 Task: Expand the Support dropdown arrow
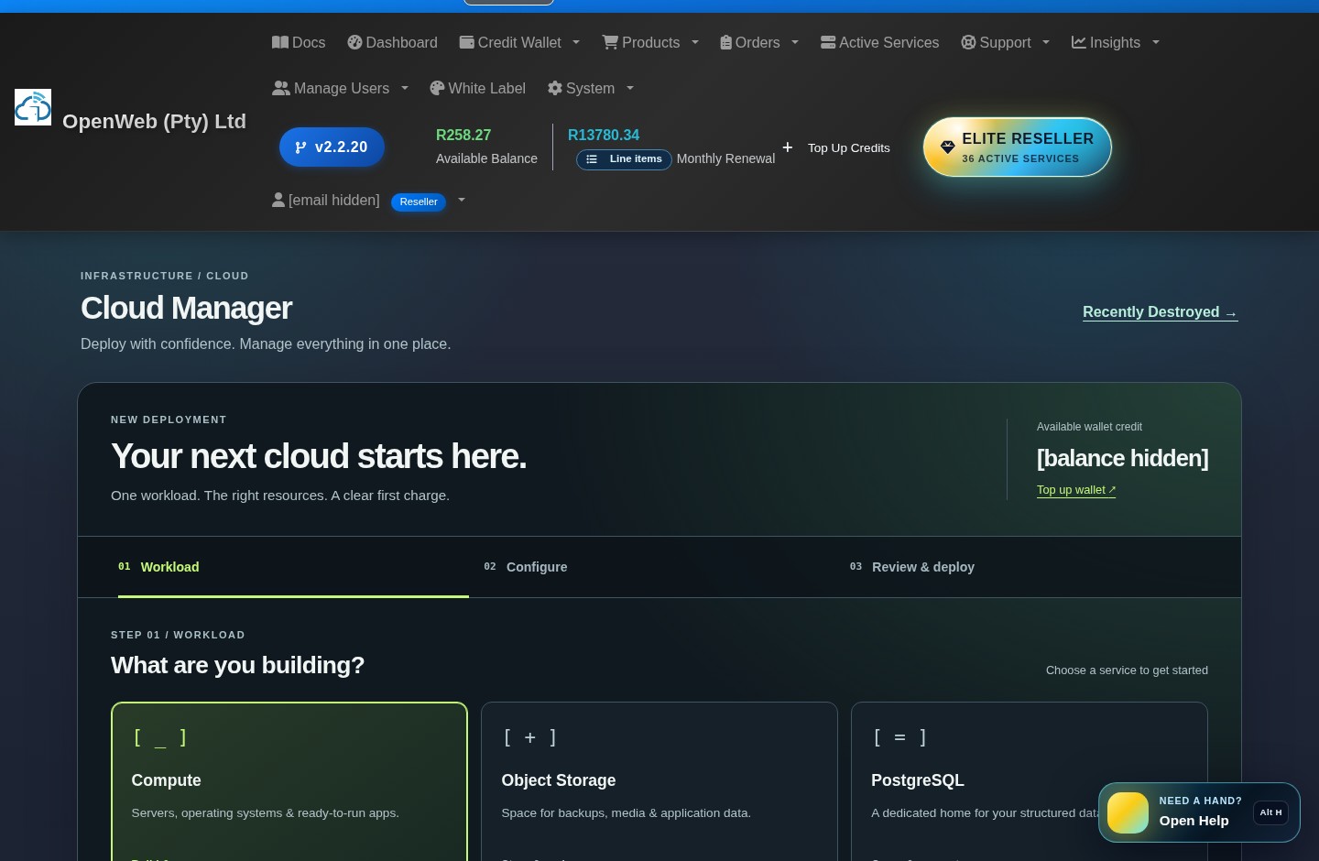[x=1046, y=42]
